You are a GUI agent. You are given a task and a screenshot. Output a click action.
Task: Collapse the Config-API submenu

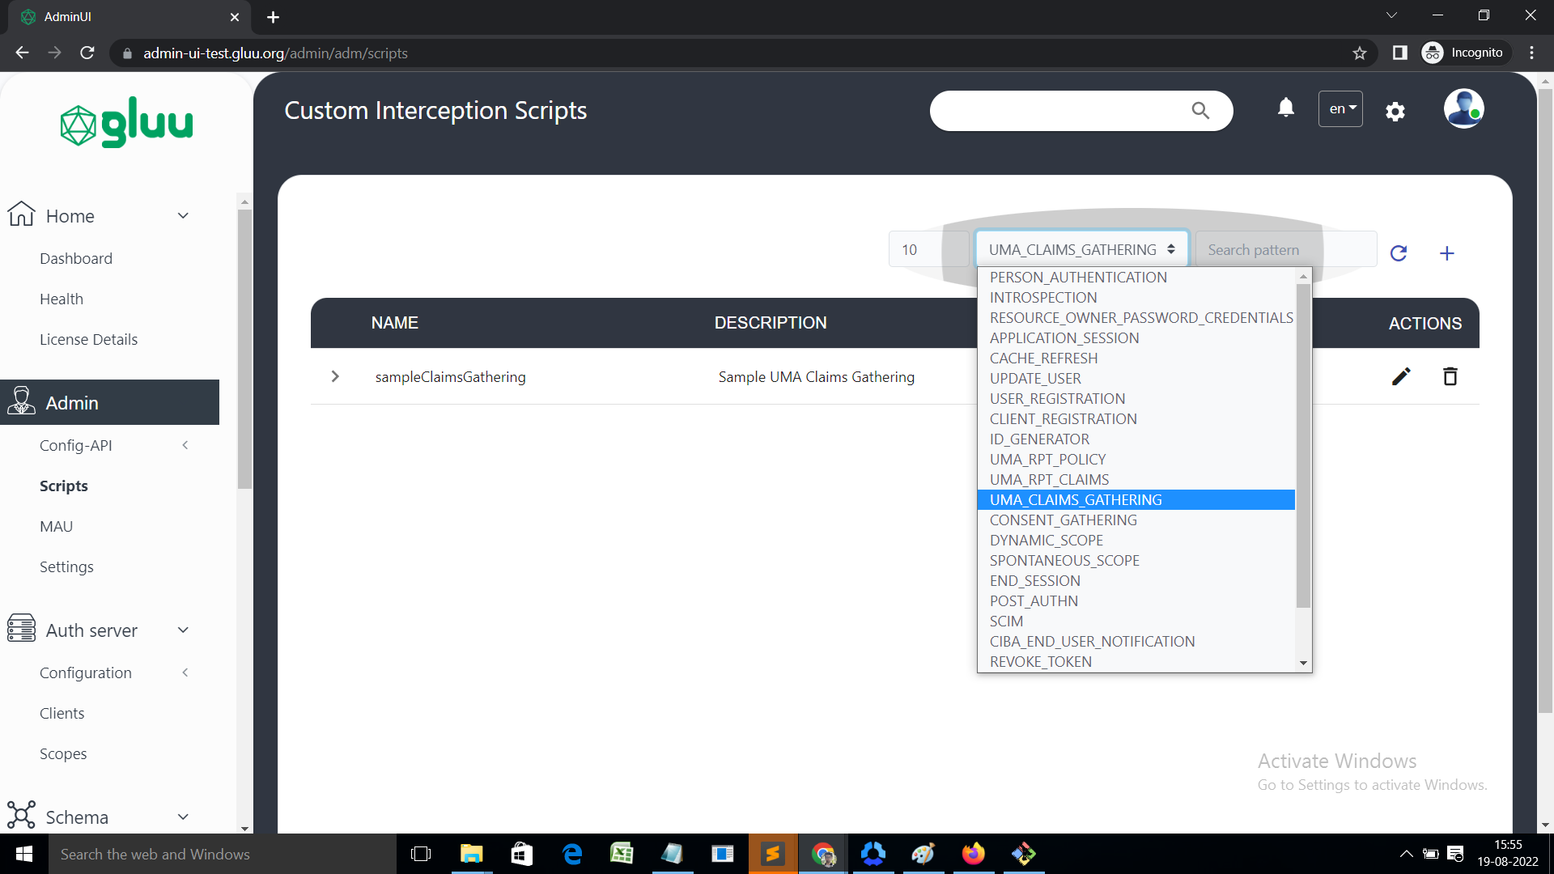[x=185, y=445]
